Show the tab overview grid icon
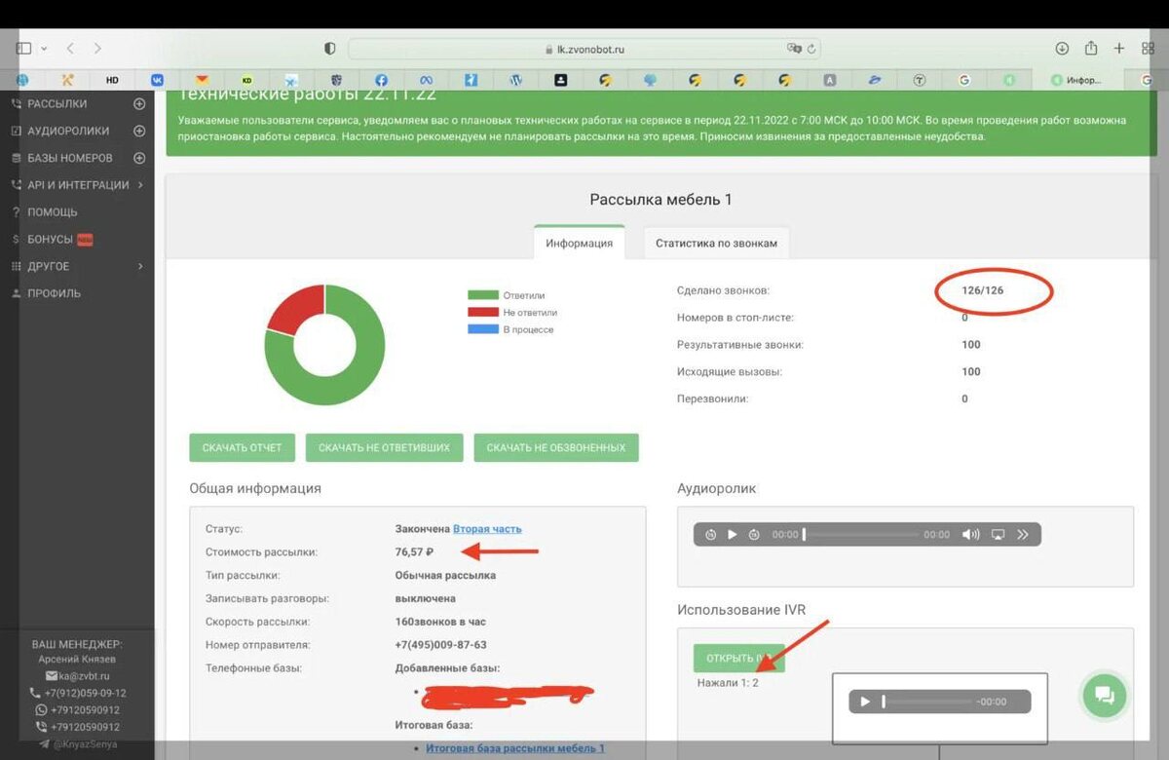 point(1148,48)
